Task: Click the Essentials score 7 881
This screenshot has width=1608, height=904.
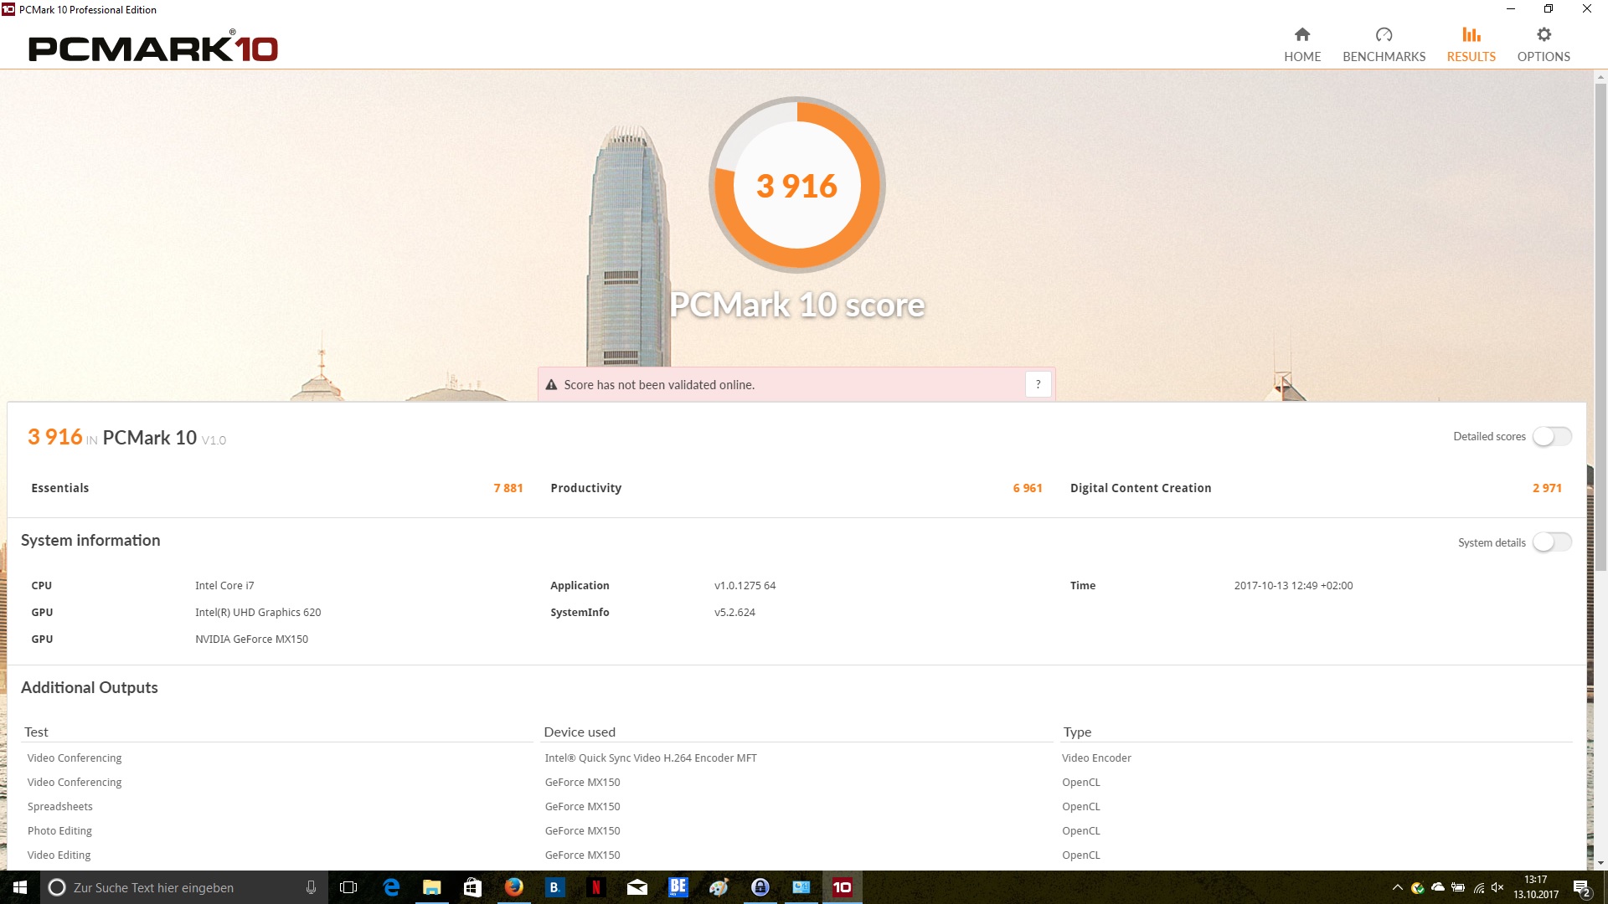Action: 508,488
